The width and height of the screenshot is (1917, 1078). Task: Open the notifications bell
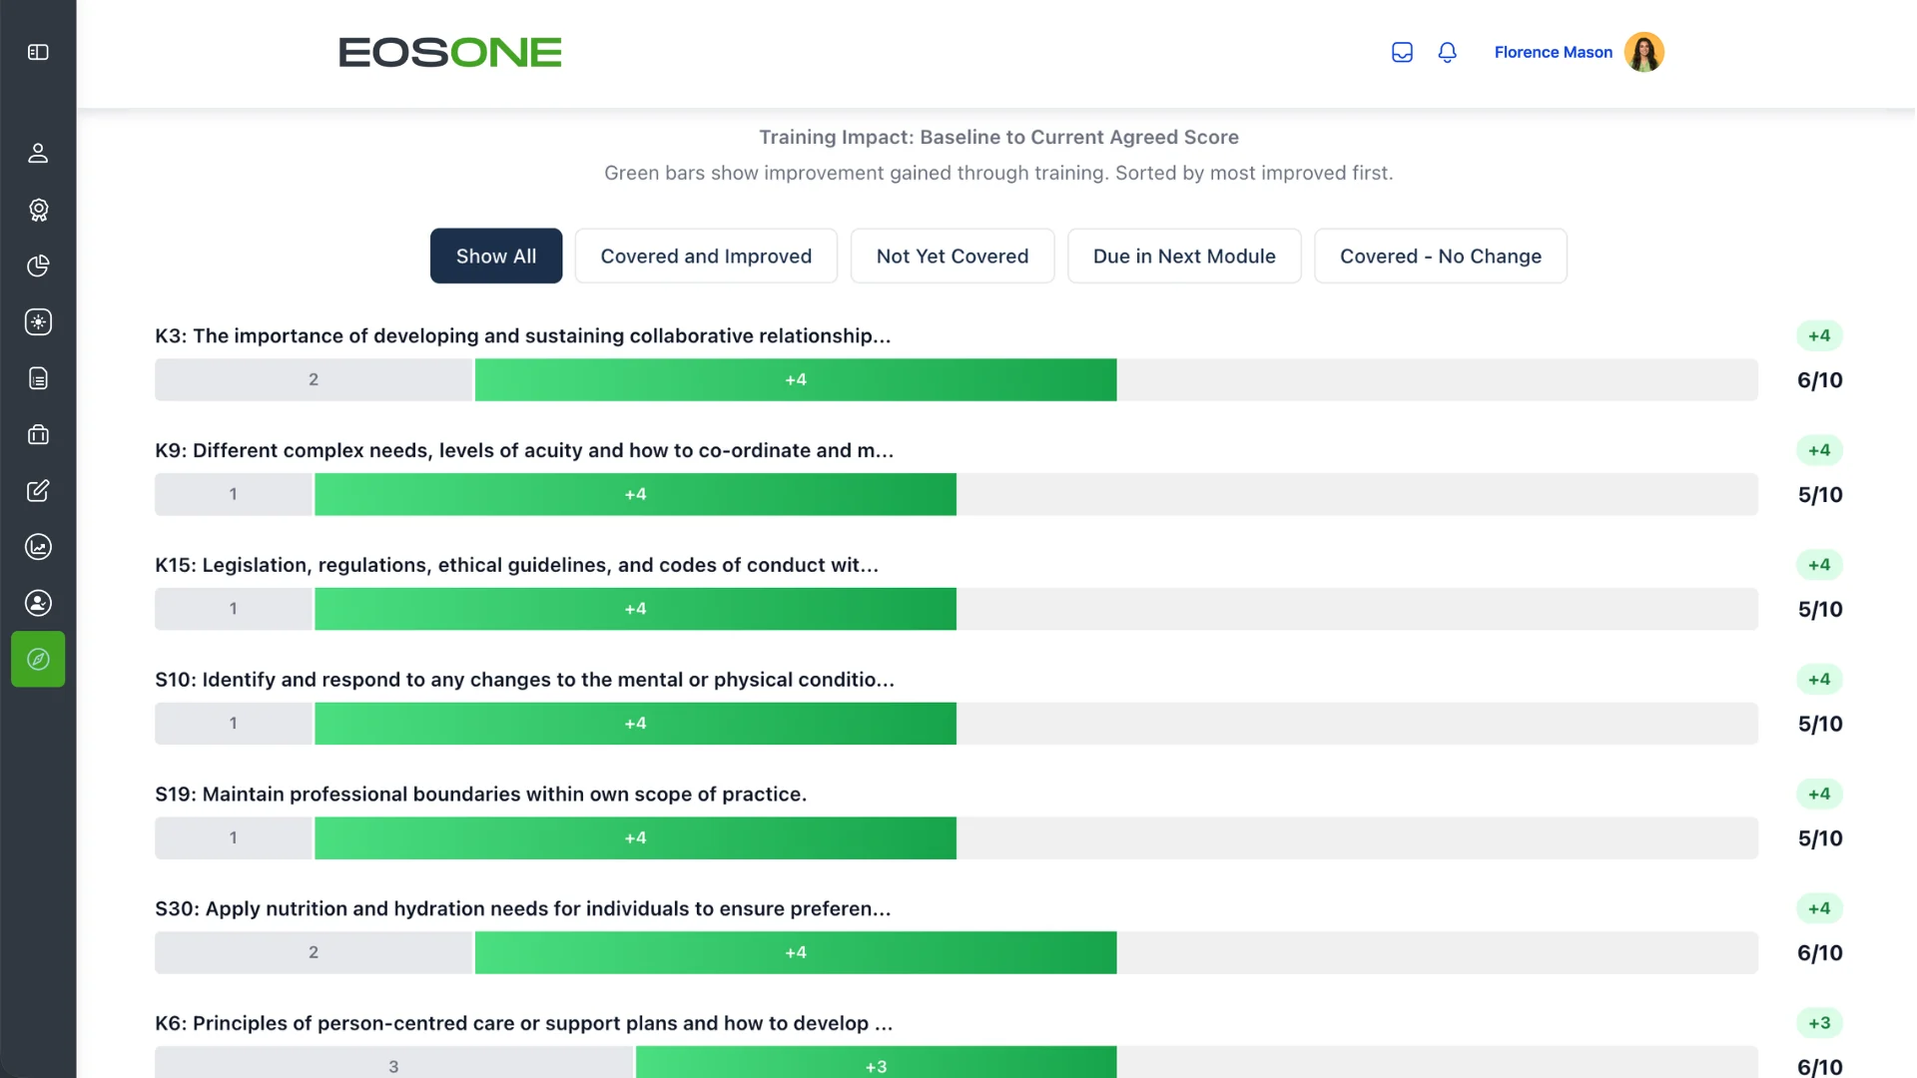tap(1447, 52)
